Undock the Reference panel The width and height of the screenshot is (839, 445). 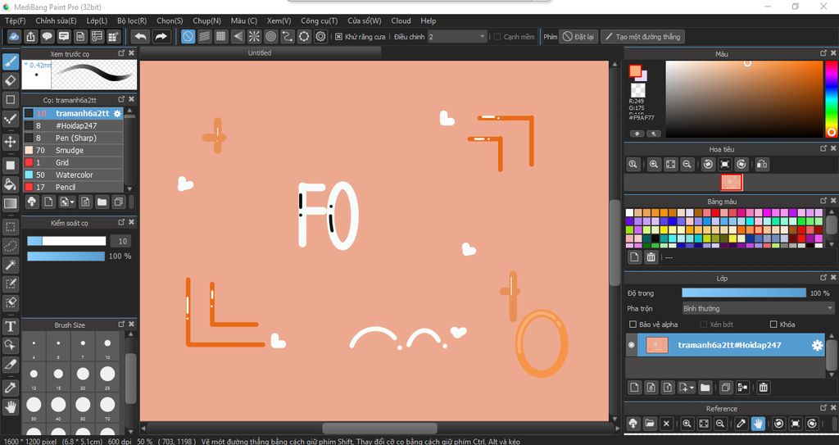tap(823, 407)
